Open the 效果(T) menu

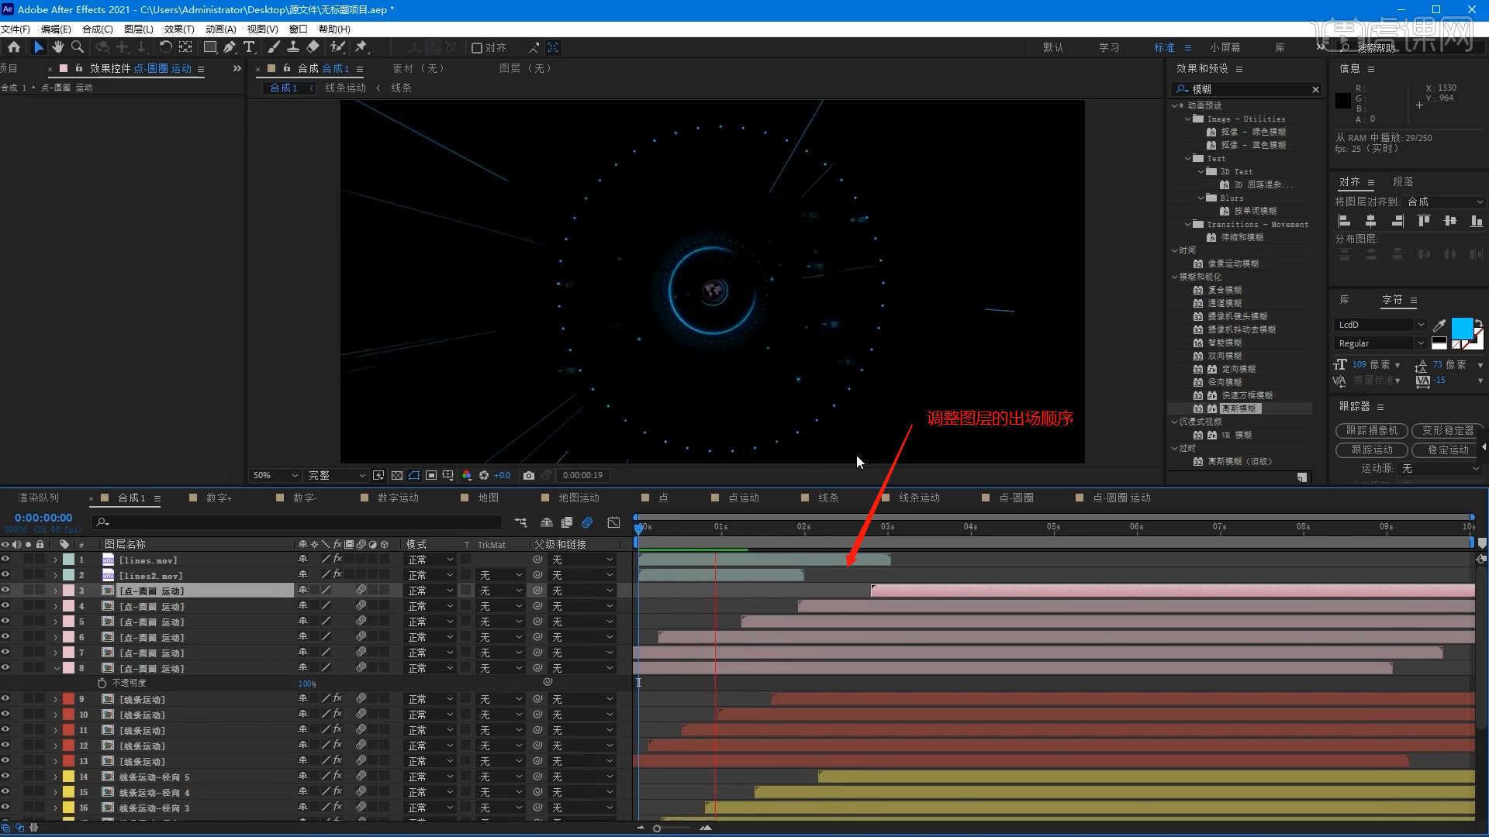point(179,29)
